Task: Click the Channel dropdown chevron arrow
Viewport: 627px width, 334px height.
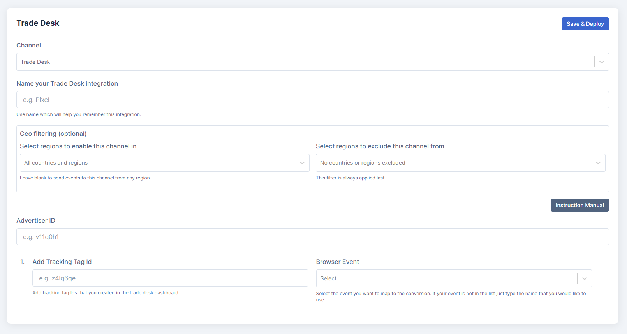Action: (602, 62)
